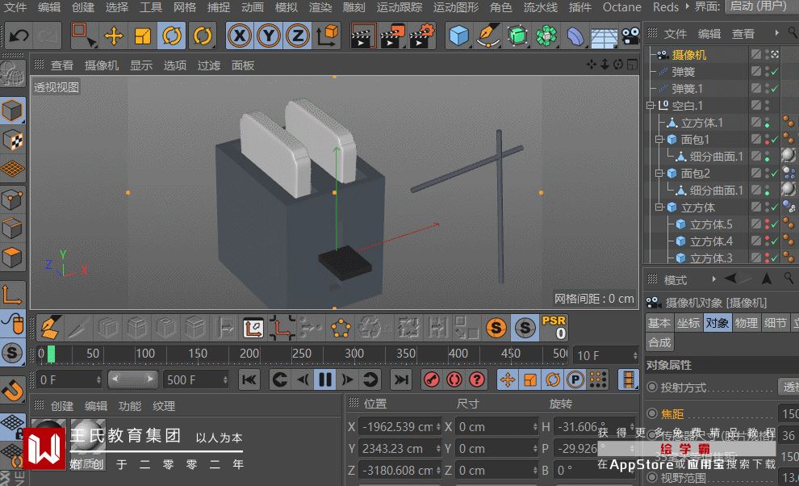Adjust the timeline range slider bar
Viewport: 799px width, 486px height.
pos(132,379)
